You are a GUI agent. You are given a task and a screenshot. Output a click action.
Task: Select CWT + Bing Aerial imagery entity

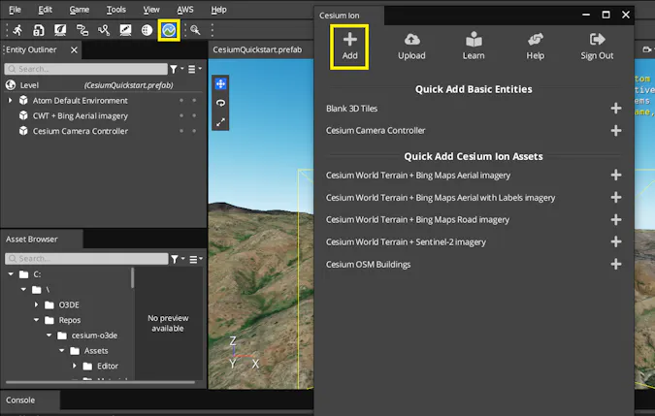[x=81, y=115]
